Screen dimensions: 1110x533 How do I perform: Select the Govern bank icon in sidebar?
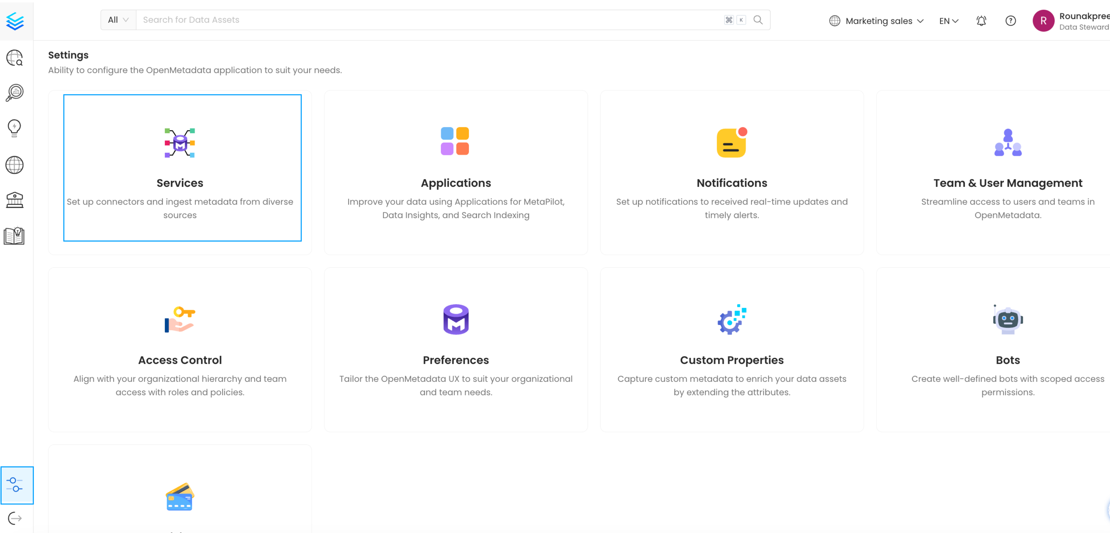click(x=14, y=199)
